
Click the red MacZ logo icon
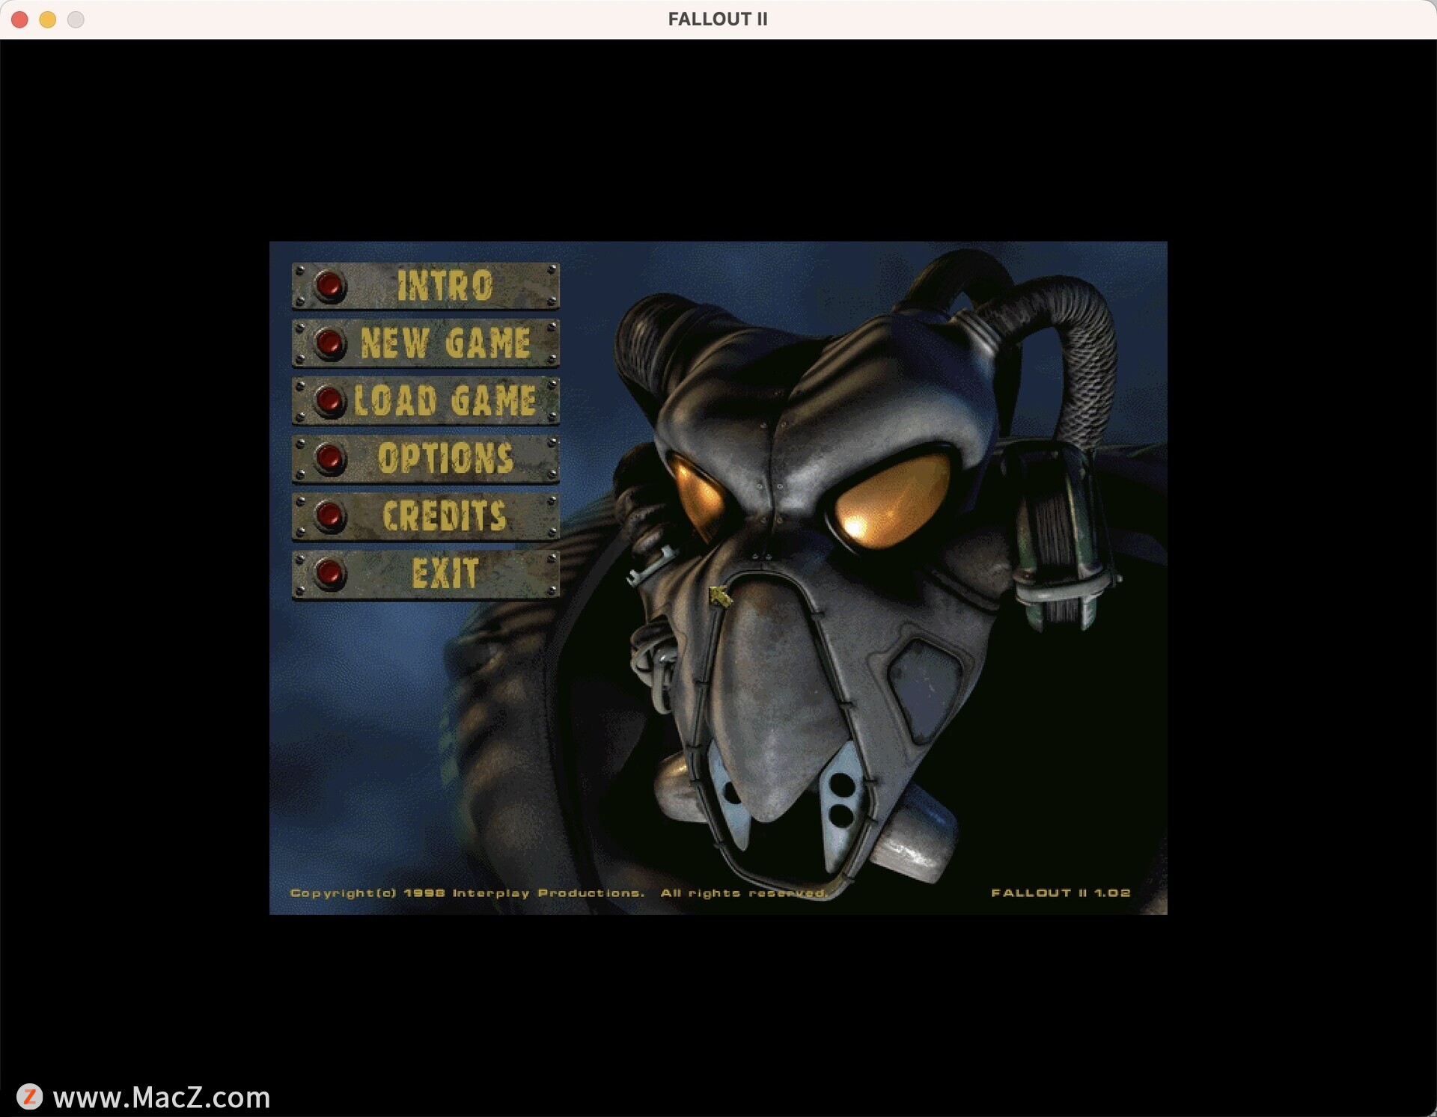[x=30, y=1097]
